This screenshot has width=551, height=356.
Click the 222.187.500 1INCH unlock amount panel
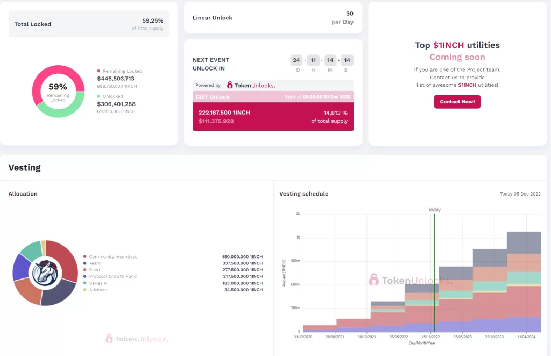click(273, 116)
